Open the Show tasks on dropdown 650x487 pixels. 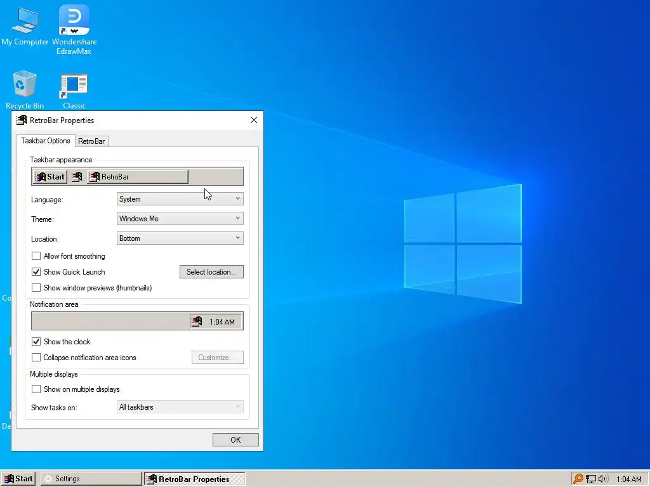180,407
